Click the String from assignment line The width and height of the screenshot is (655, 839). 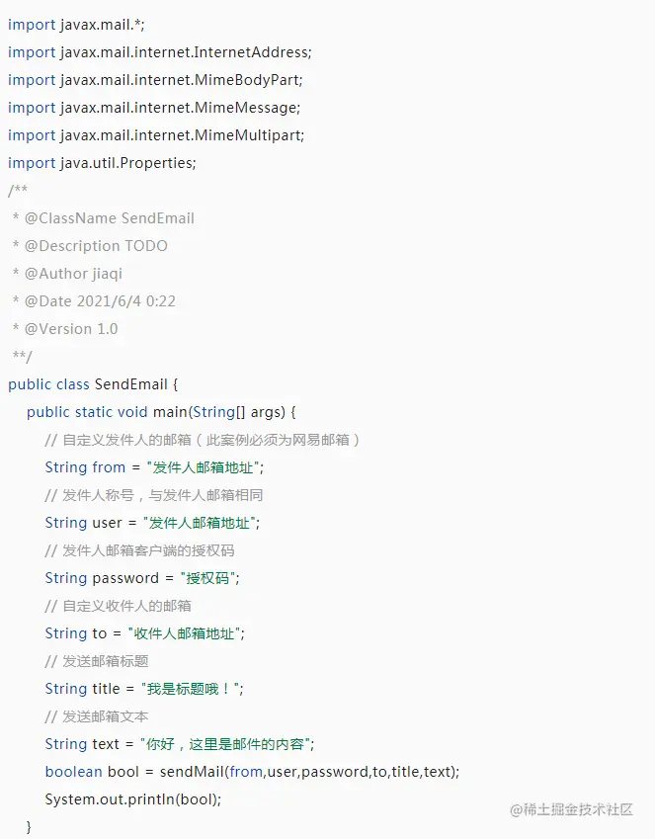coord(154,467)
